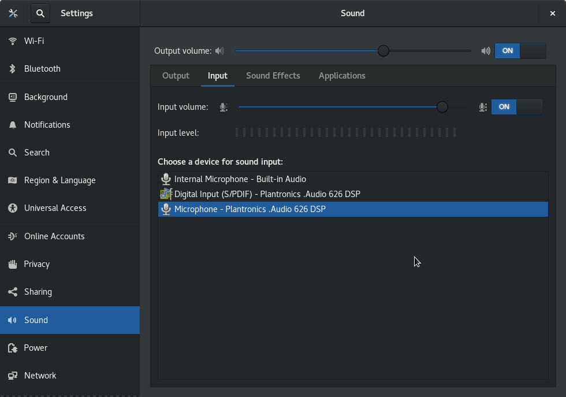
Task: Click the Universal Access icon
Action: point(12,207)
